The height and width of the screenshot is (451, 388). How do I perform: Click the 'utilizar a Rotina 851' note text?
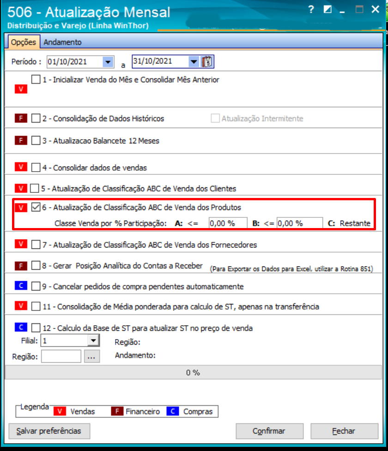coord(344,269)
